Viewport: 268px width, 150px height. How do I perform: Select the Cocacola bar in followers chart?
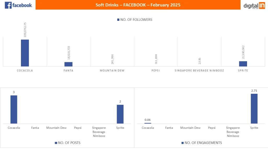pyautogui.click(x=25, y=53)
